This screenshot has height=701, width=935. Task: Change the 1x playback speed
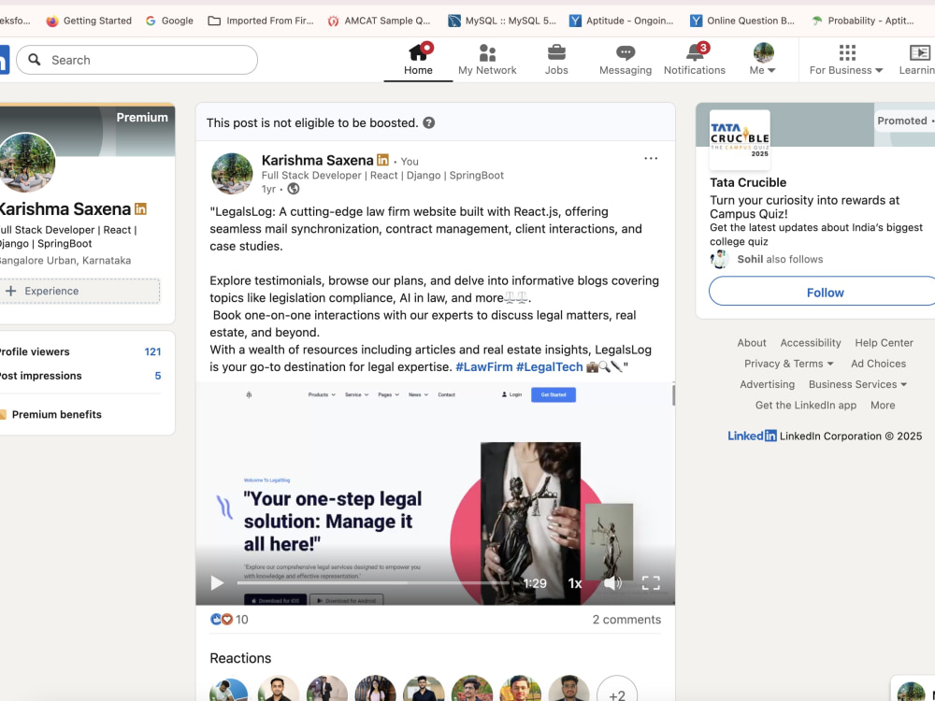click(574, 583)
